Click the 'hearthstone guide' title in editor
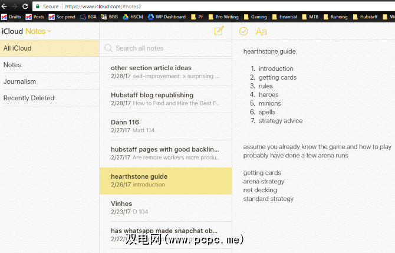The height and width of the screenshot is (253, 395). [x=269, y=51]
